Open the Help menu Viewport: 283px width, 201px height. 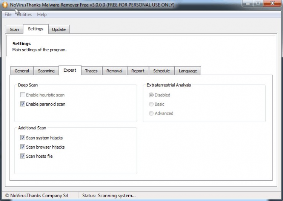[x=42, y=14]
